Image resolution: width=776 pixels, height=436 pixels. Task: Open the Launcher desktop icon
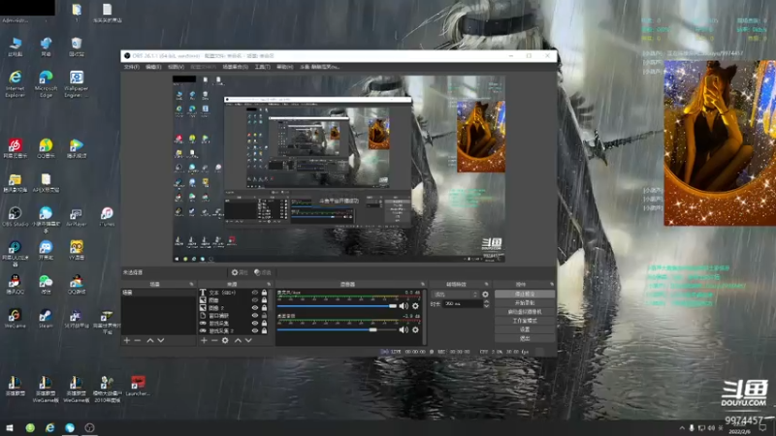(138, 386)
